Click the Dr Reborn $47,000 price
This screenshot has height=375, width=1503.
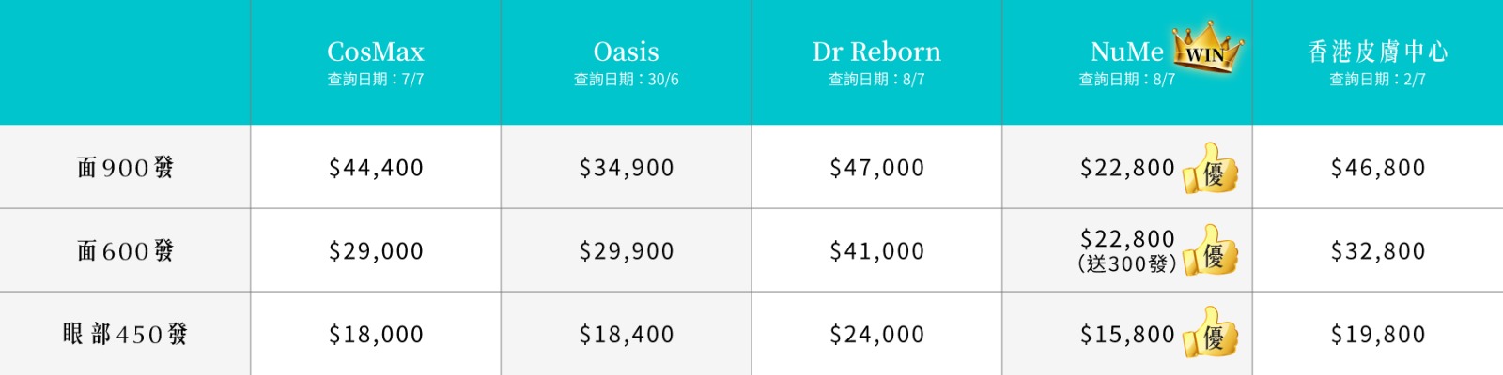[876, 168]
